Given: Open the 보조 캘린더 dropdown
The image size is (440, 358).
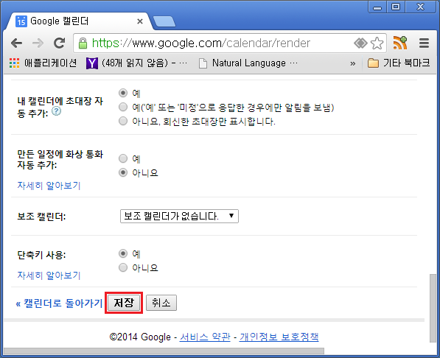Looking at the screenshot, I should [x=179, y=217].
